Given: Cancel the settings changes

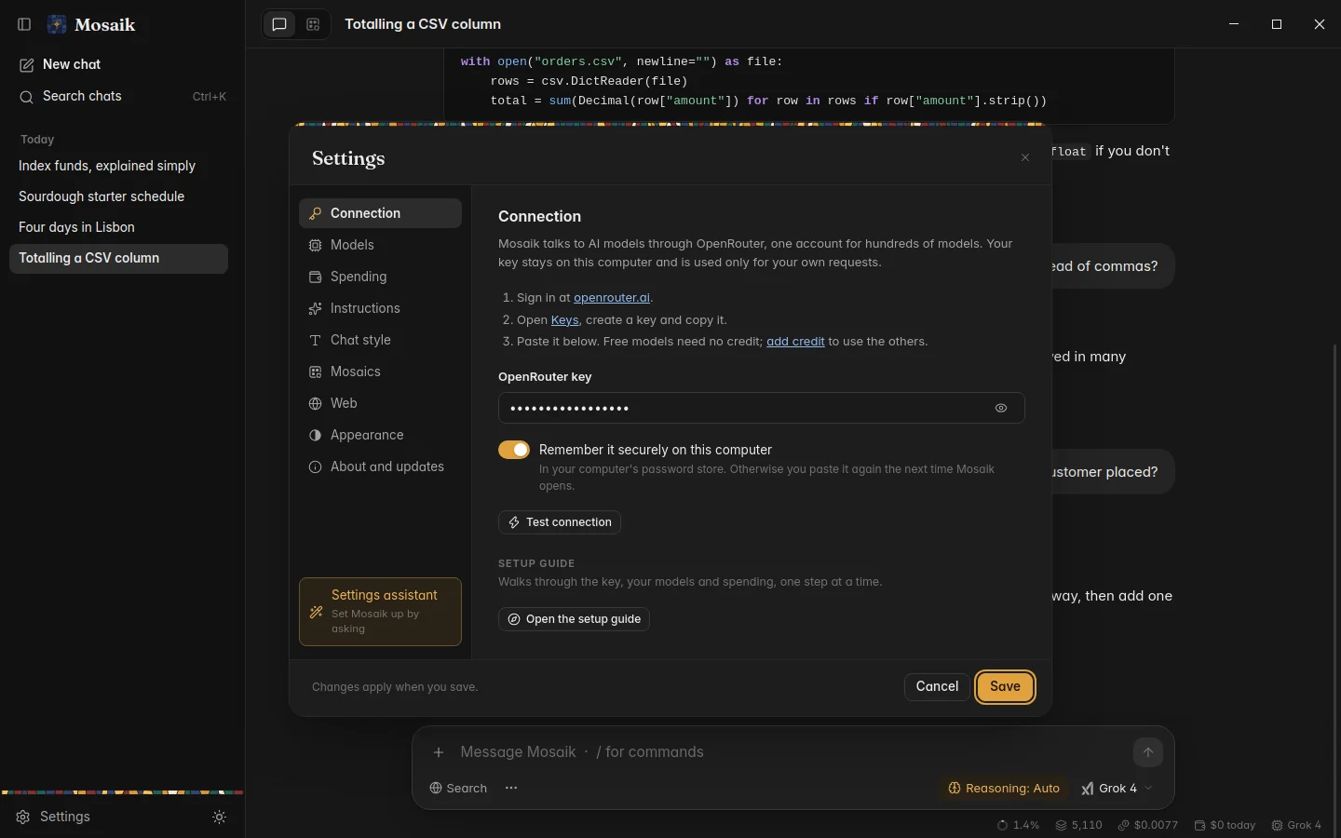Looking at the screenshot, I should point(937,686).
